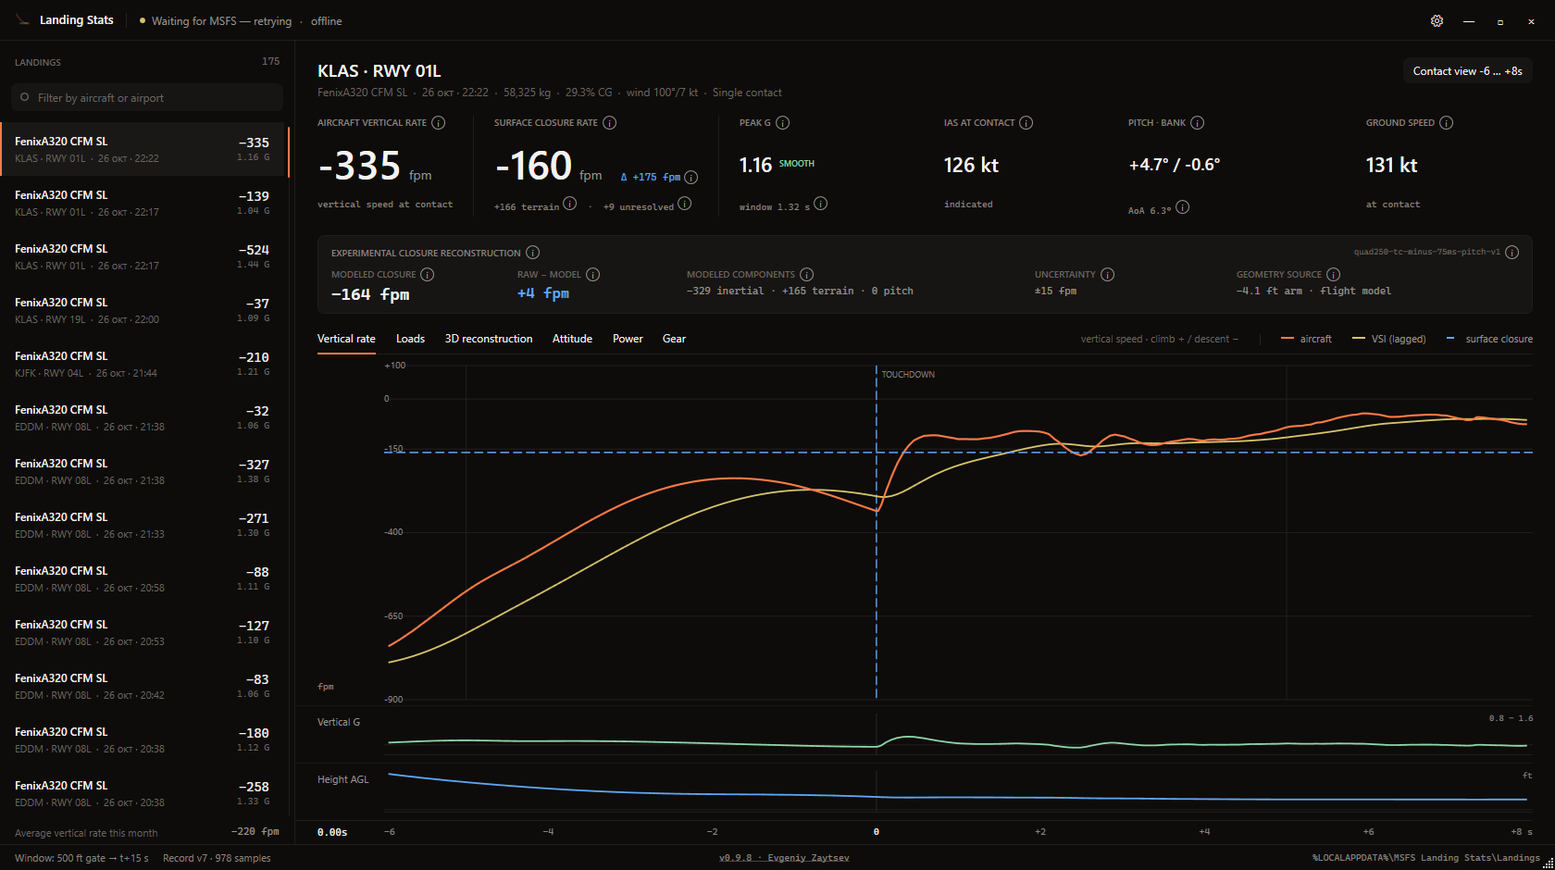Show info for Ground Speed
The image size is (1555, 870).
1447,123
